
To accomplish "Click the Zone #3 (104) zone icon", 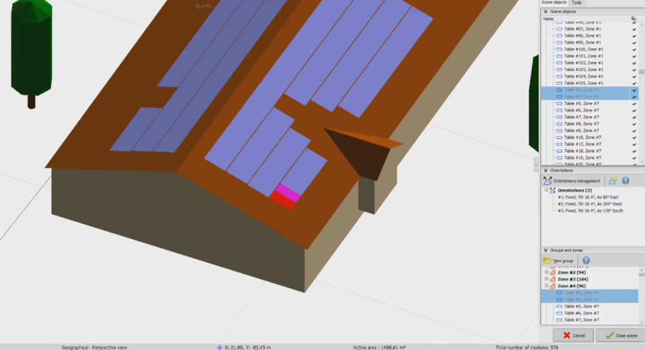I will pos(553,279).
